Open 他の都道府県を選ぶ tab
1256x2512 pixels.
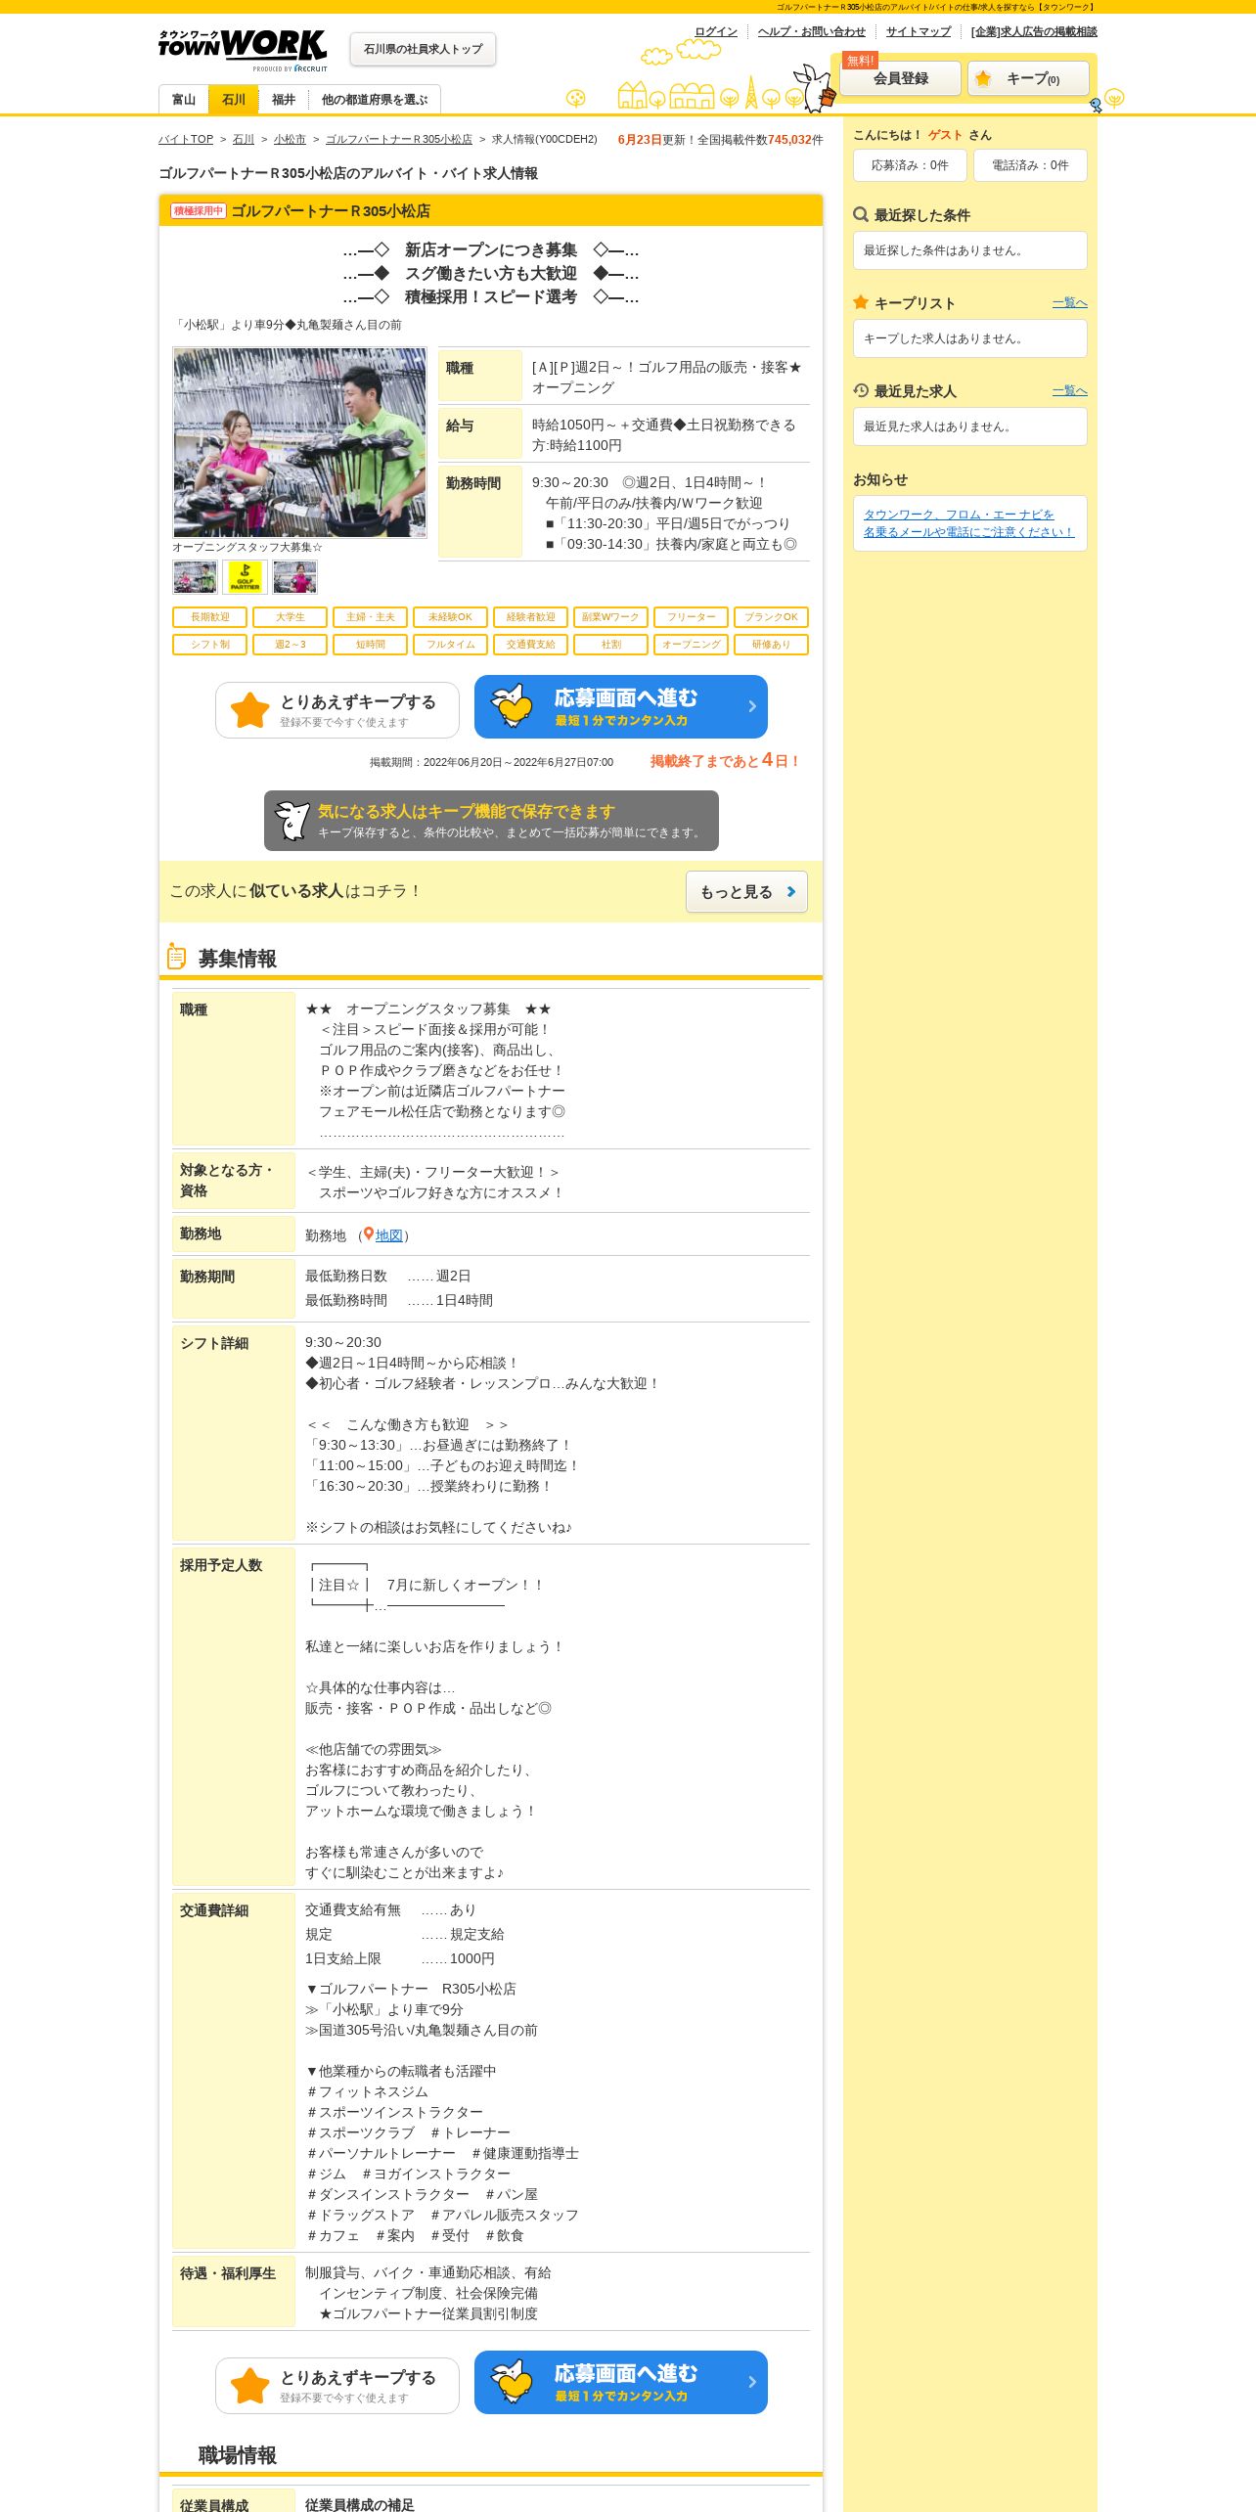[x=375, y=100]
